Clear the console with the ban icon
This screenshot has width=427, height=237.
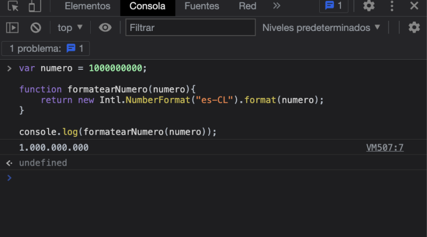[x=36, y=28]
